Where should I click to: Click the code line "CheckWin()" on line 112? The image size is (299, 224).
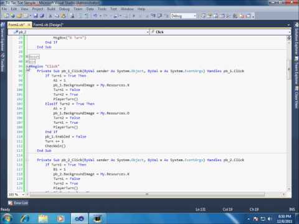(55, 146)
